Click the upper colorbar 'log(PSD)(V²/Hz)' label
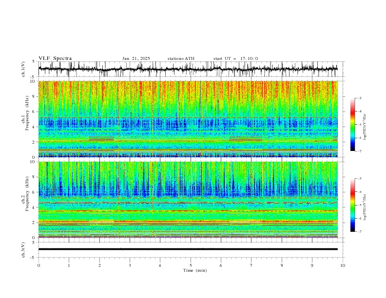 [x=365, y=127]
